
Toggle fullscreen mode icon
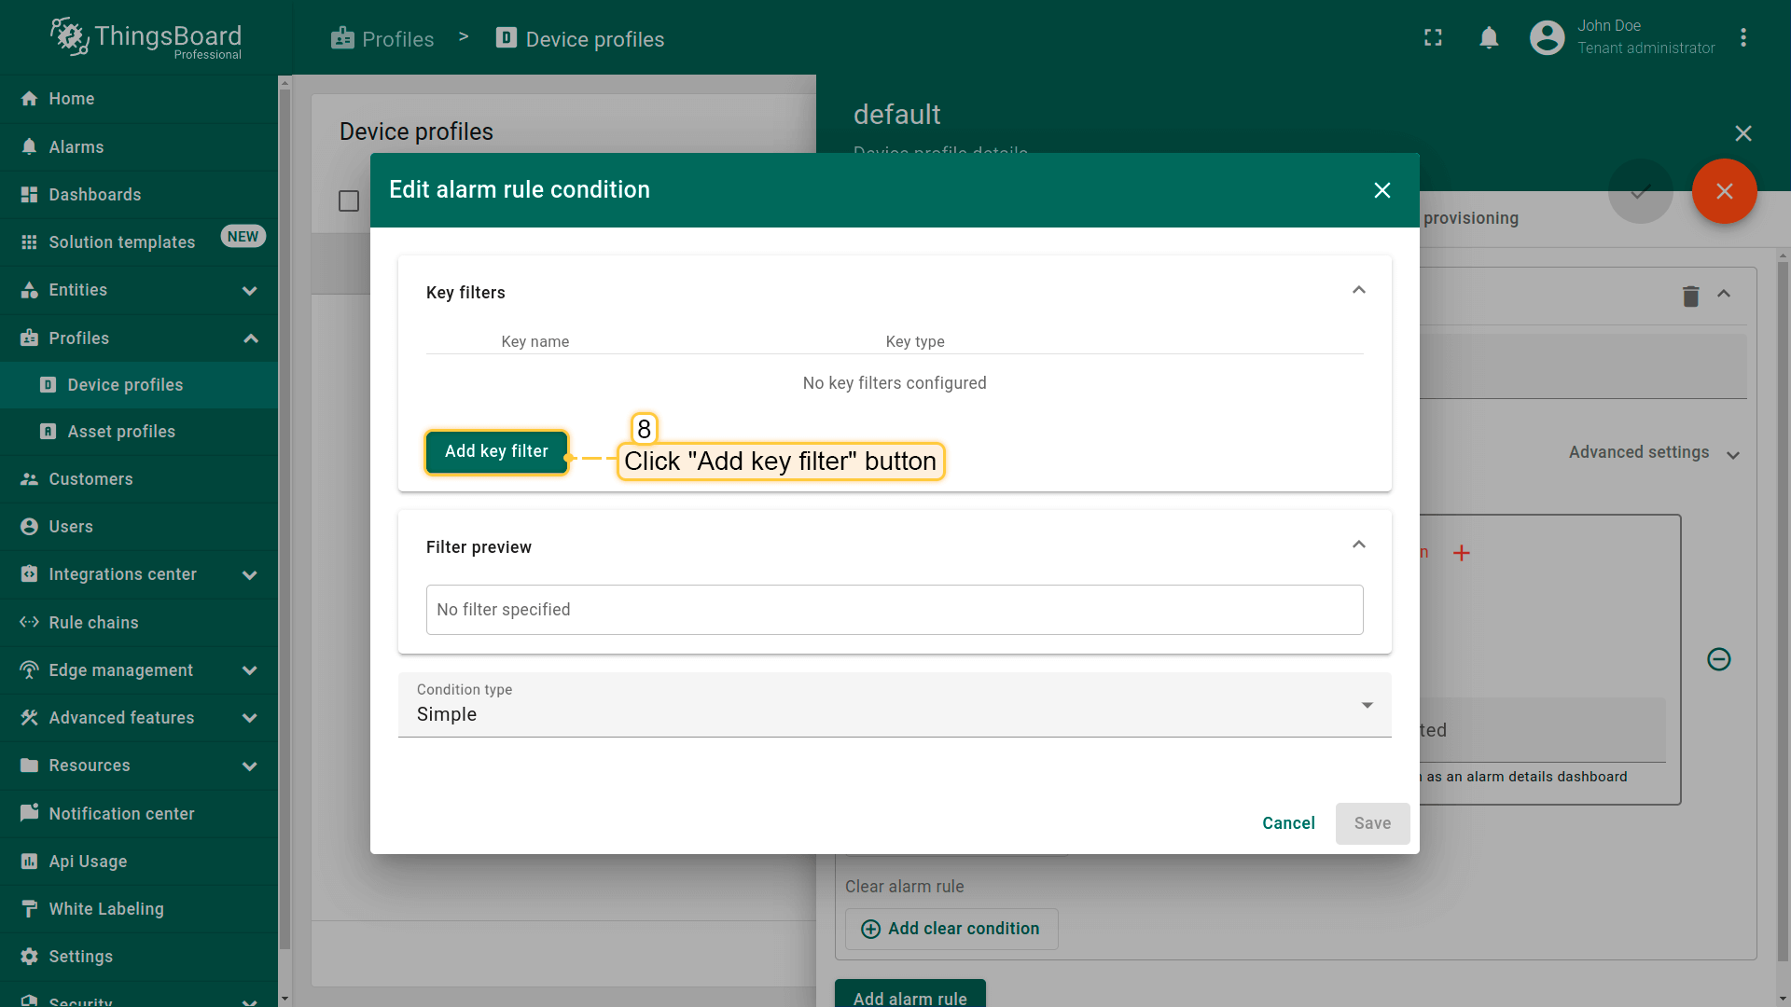coord(1433,37)
